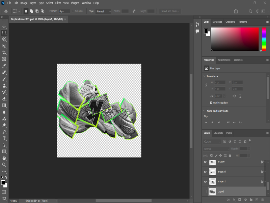Hide the image9 layer

(205, 162)
